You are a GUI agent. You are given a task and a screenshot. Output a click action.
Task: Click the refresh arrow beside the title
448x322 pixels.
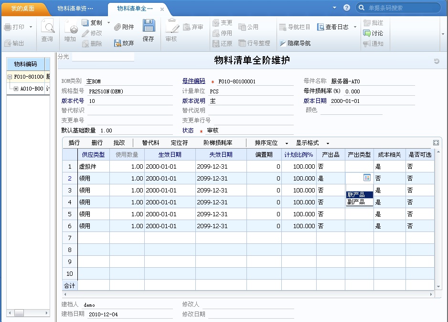(436, 61)
